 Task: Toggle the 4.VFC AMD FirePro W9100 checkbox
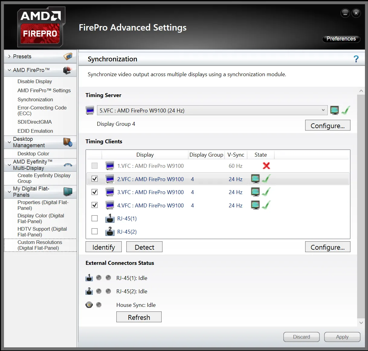coord(95,205)
